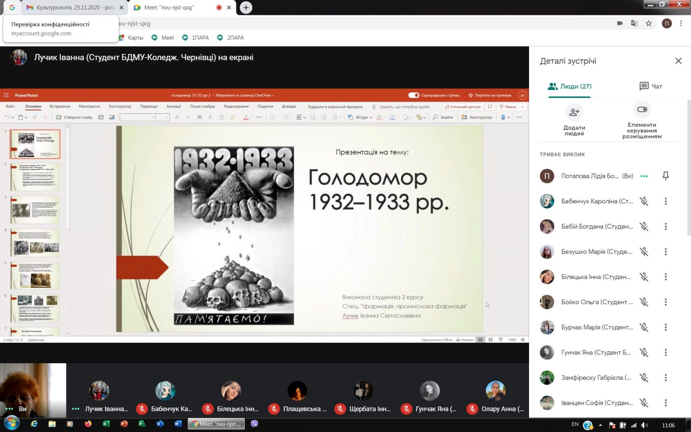Click the volume icon in system tray
Screen dimensions: 691x432
[644, 425]
